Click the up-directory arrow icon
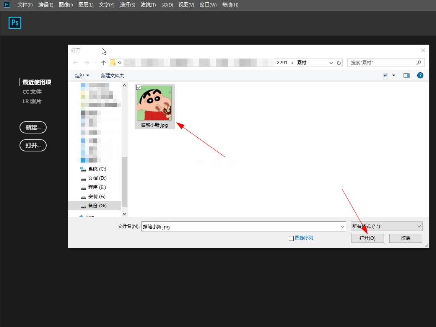This screenshot has height=327, width=436. pyautogui.click(x=103, y=63)
